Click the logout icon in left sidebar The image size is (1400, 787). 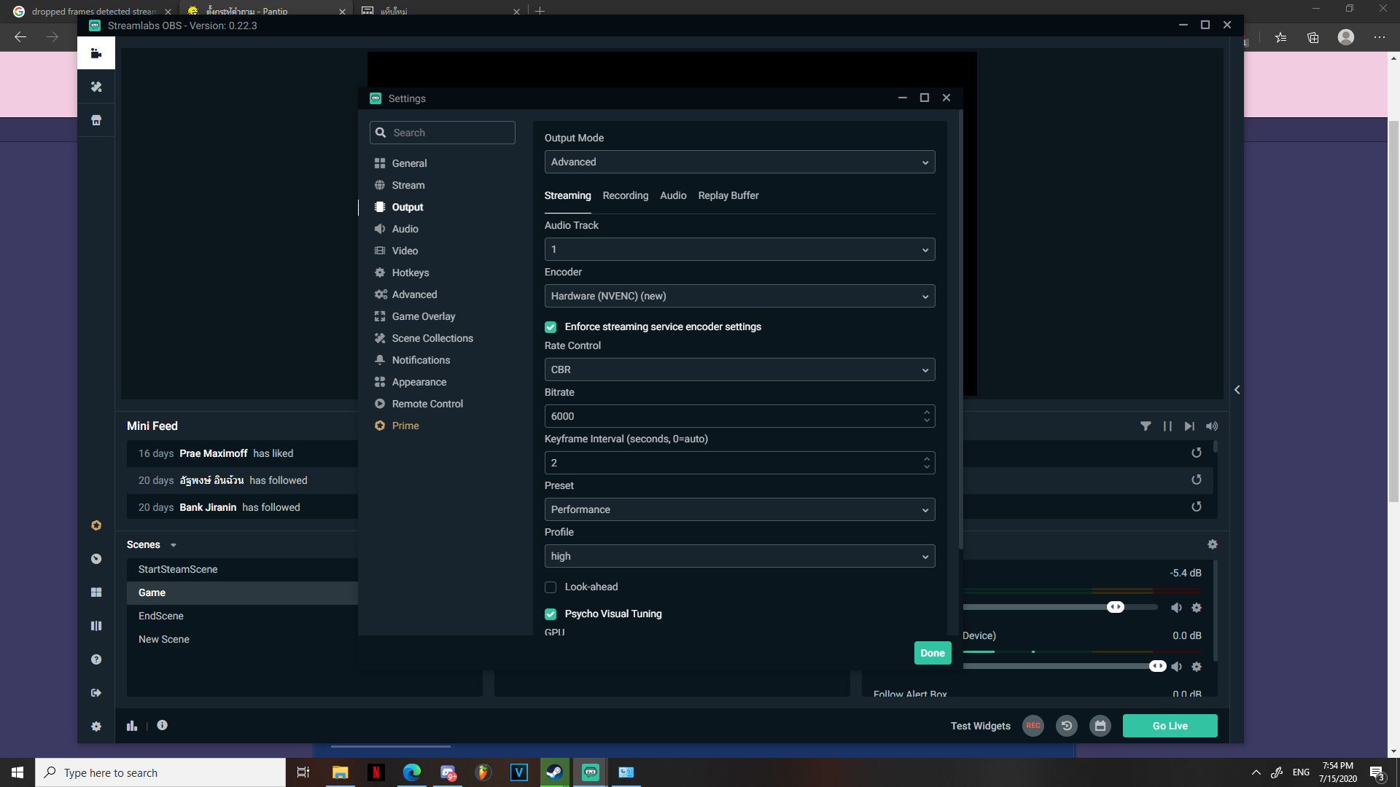coord(96,693)
